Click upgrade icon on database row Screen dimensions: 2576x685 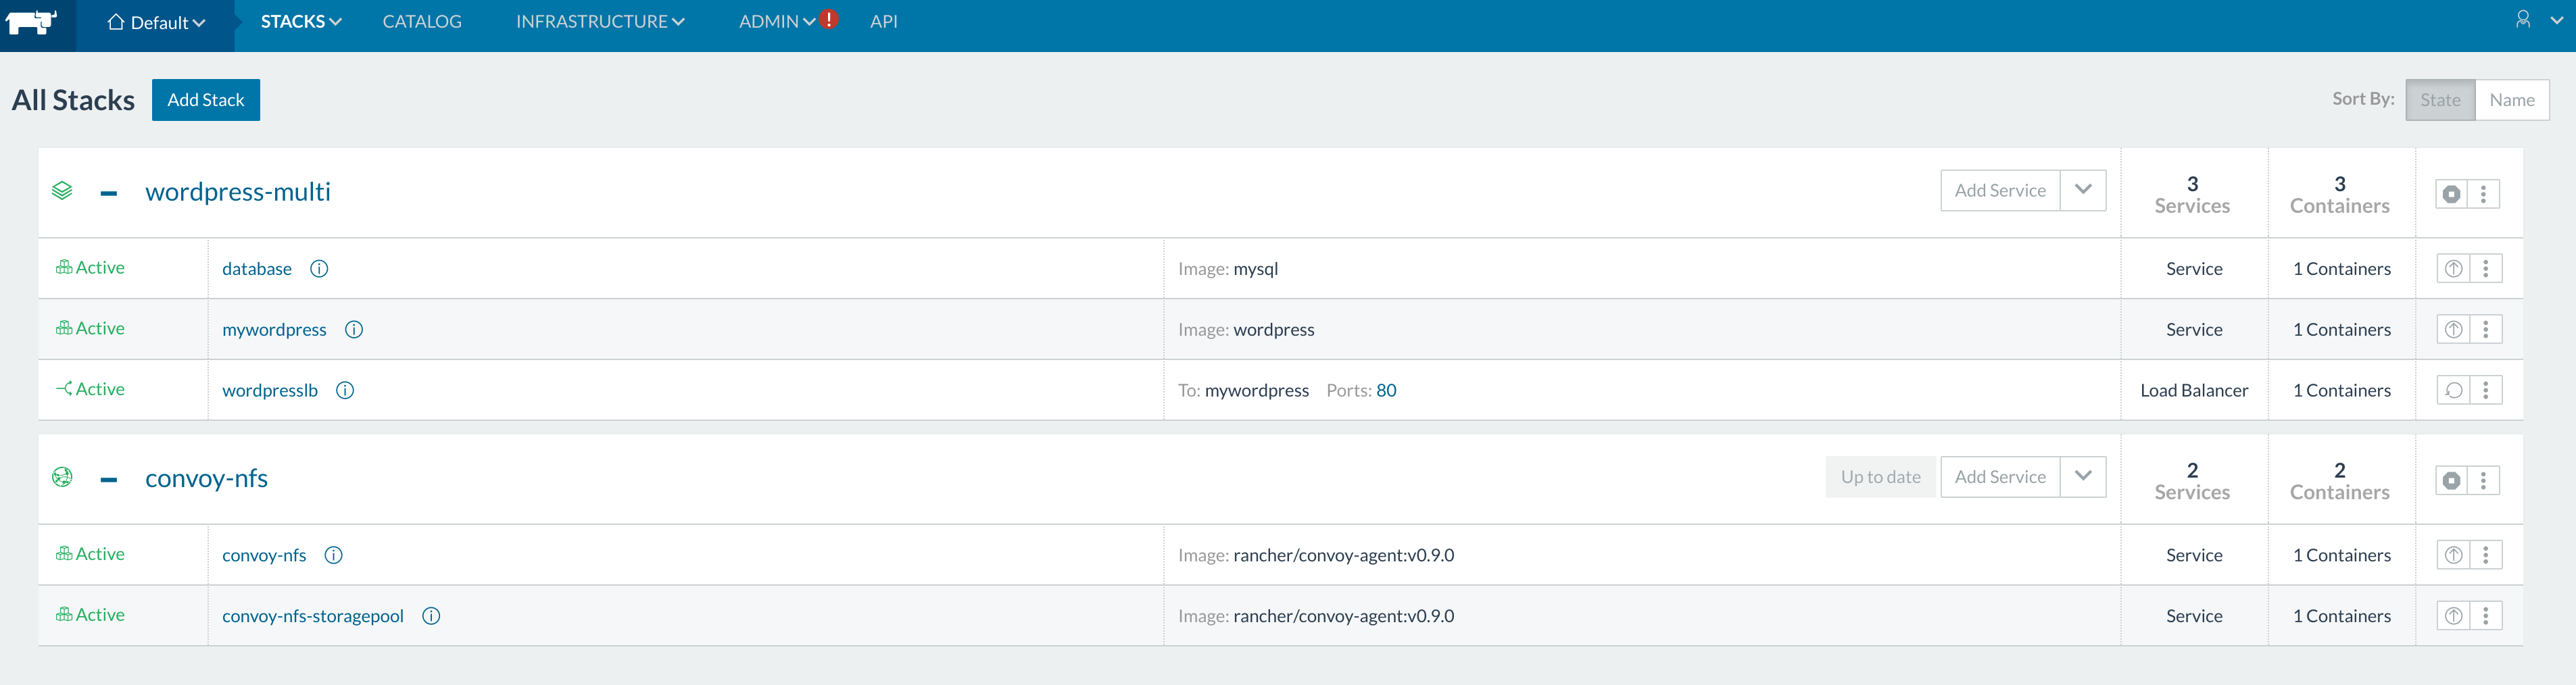[2453, 269]
